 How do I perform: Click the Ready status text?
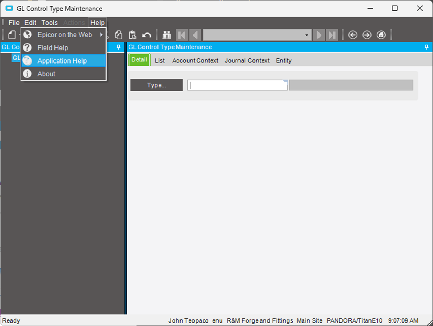point(11,320)
